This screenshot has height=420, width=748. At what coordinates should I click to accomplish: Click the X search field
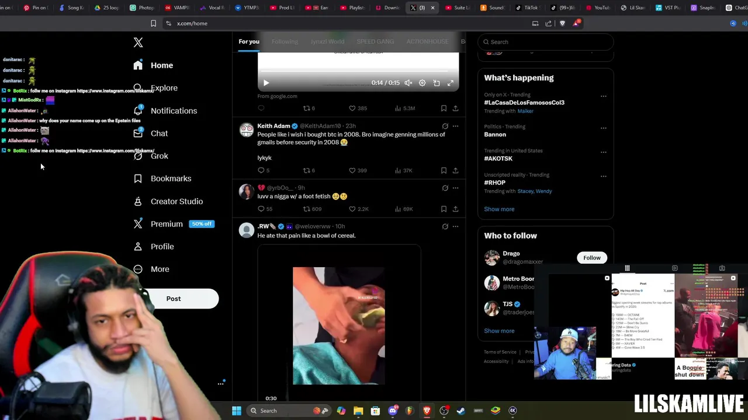click(x=546, y=42)
